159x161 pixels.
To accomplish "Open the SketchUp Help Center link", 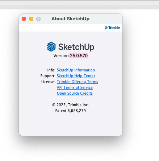I will (x=76, y=76).
